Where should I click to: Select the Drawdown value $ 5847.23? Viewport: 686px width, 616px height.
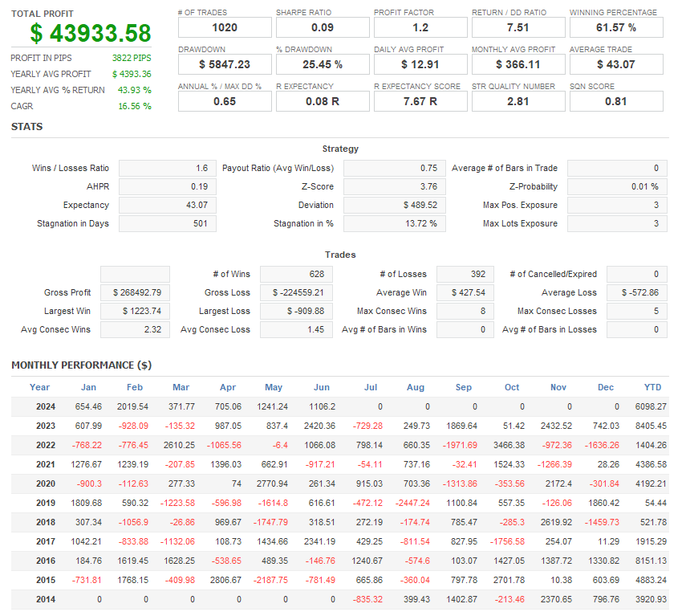[x=225, y=64]
